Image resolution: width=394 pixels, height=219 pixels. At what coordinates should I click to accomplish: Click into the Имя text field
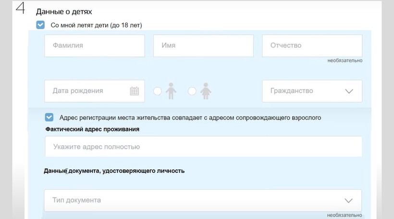203,46
